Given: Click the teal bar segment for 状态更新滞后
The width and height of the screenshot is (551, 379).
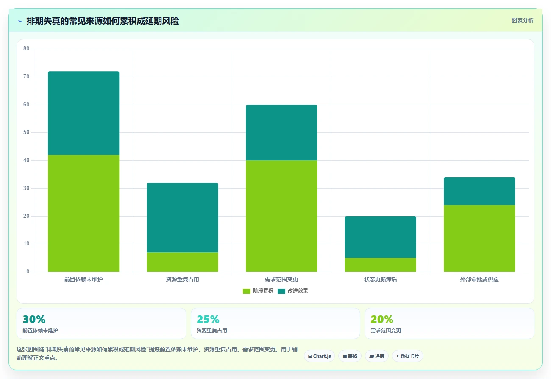Looking at the screenshot, I should (380, 237).
